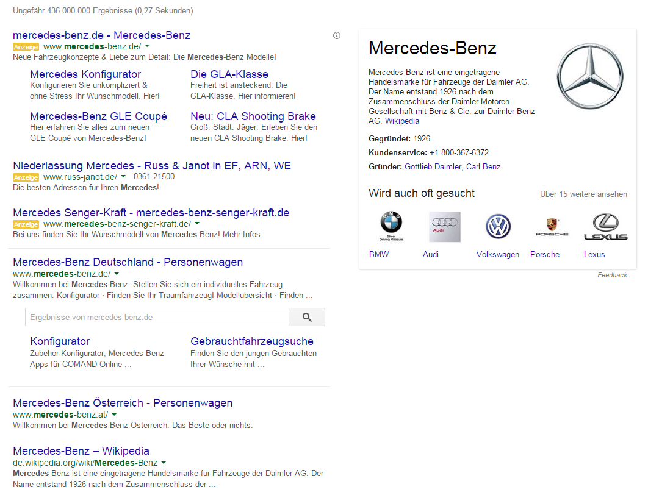Click the 'Ungefähr 436.000.000 Ergebnisse' stats text

pyautogui.click(x=103, y=11)
